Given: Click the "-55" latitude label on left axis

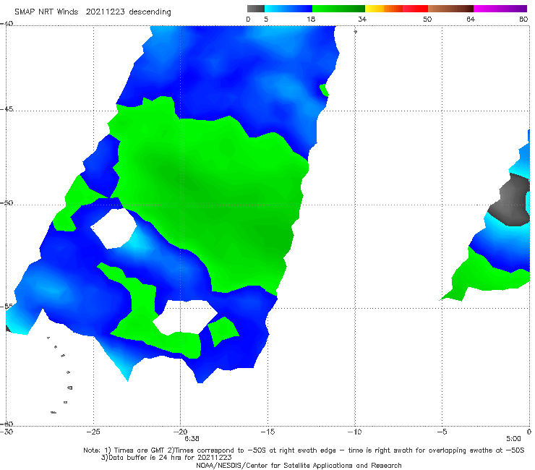Looking at the screenshot, I should 7,306.
